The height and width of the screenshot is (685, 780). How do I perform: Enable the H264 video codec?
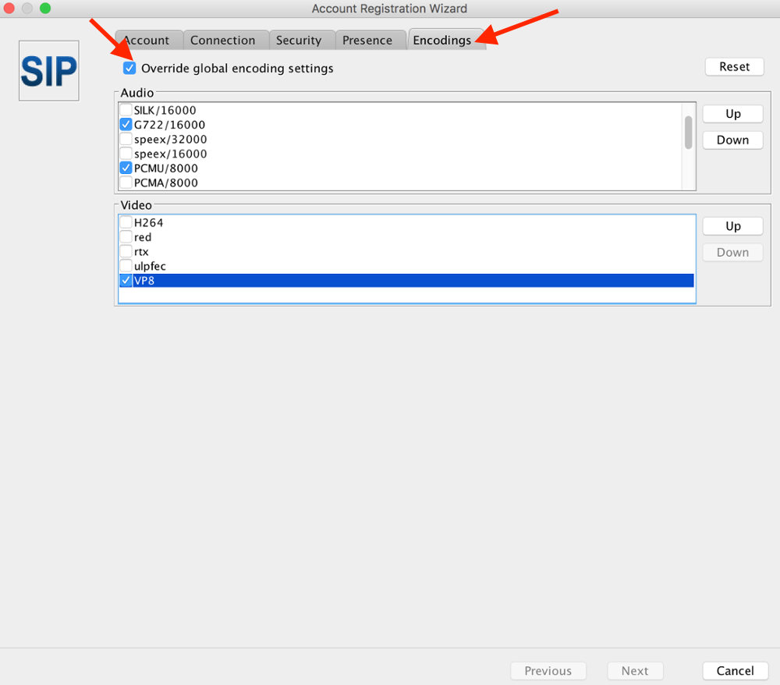point(126,222)
